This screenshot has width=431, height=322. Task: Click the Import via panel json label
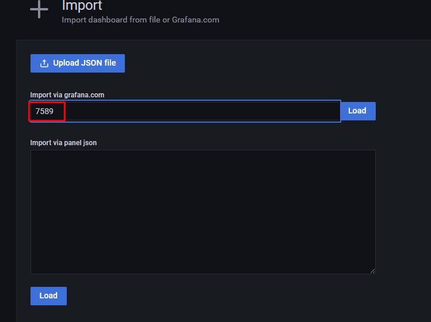point(63,143)
